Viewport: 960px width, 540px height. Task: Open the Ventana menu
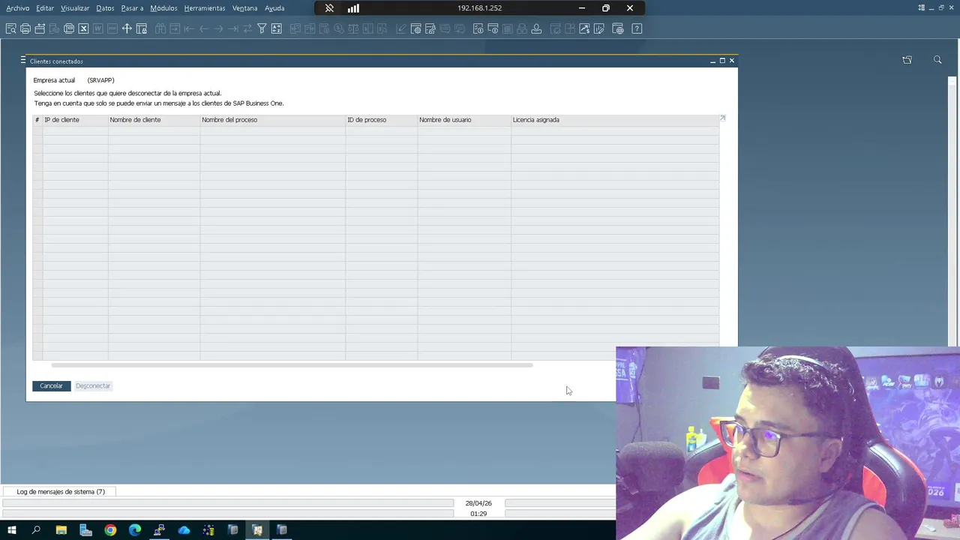(x=244, y=8)
